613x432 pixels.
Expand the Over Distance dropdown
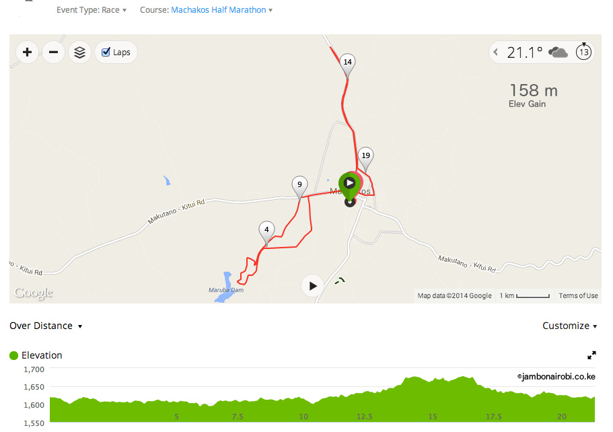46,326
